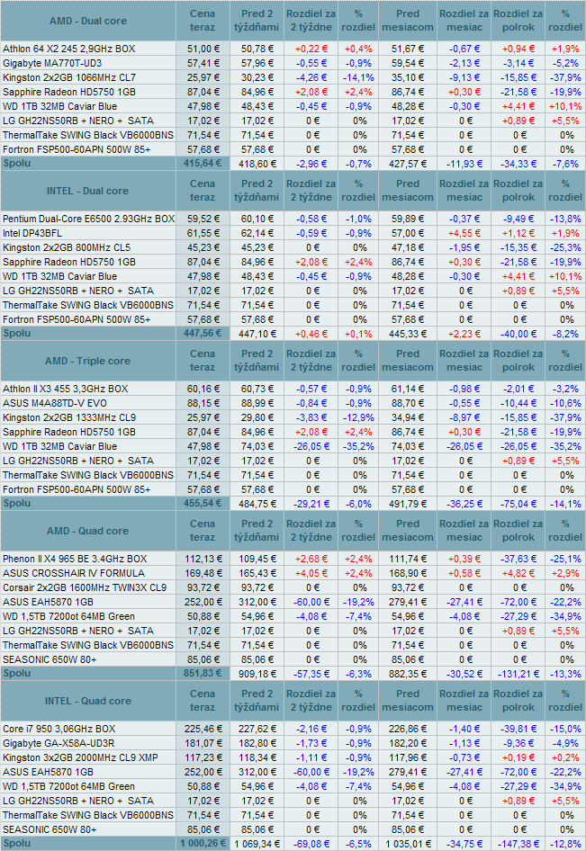Select the "Kingston 2x2GB 800MHz CL5" product name
The image size is (586, 851).
pos(67,247)
